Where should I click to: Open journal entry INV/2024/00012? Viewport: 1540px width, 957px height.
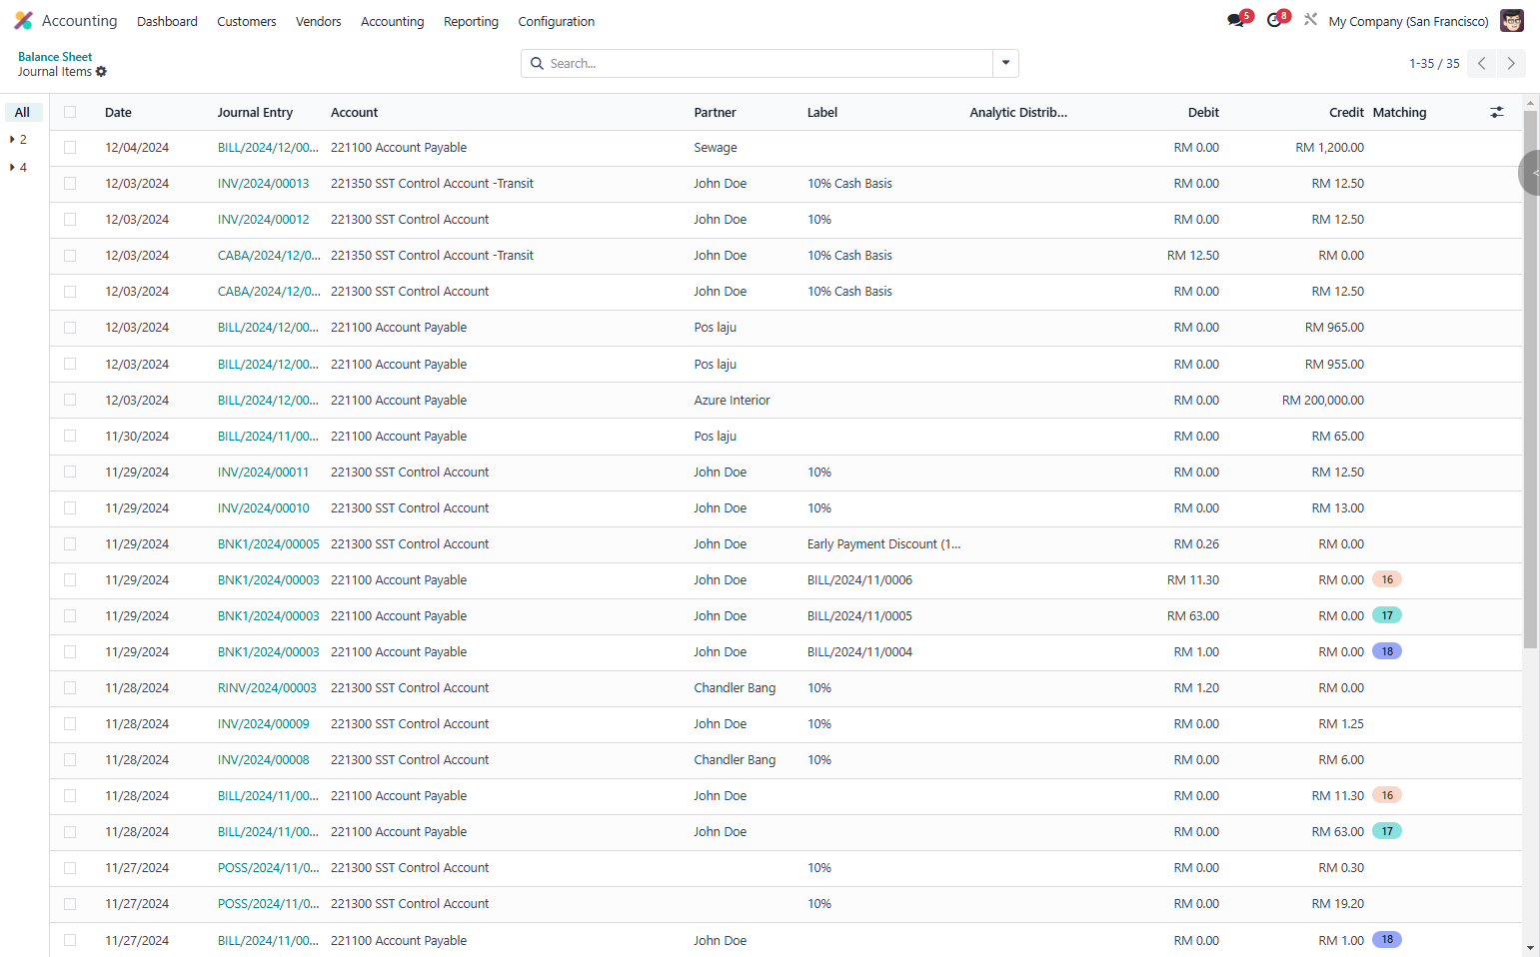(x=264, y=219)
